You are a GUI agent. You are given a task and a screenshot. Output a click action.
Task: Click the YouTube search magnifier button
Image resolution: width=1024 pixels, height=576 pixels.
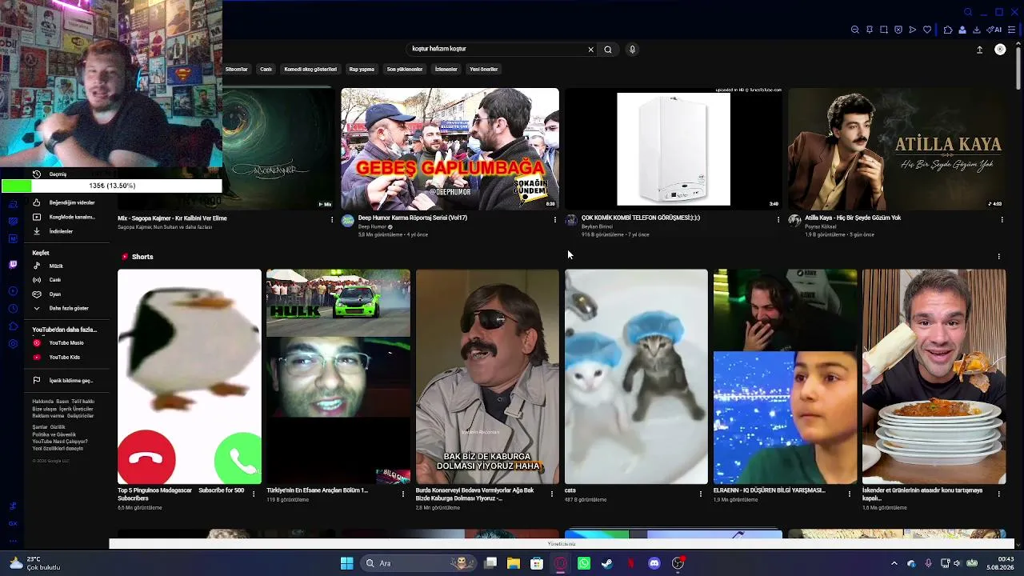pyautogui.click(x=608, y=50)
